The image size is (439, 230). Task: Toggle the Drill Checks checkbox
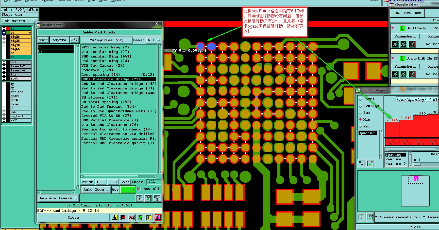click(x=393, y=28)
